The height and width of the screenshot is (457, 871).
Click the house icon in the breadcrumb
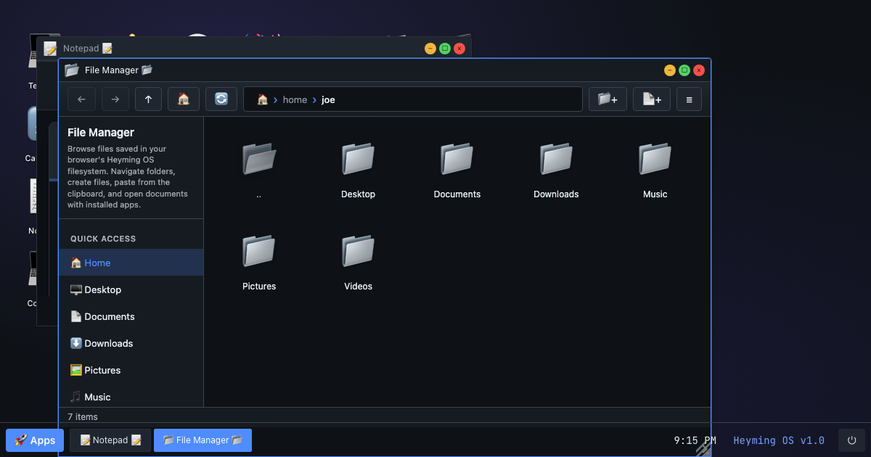click(x=263, y=99)
